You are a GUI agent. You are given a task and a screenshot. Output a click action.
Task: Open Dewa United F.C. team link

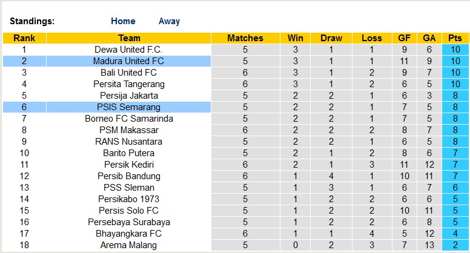tap(129, 50)
